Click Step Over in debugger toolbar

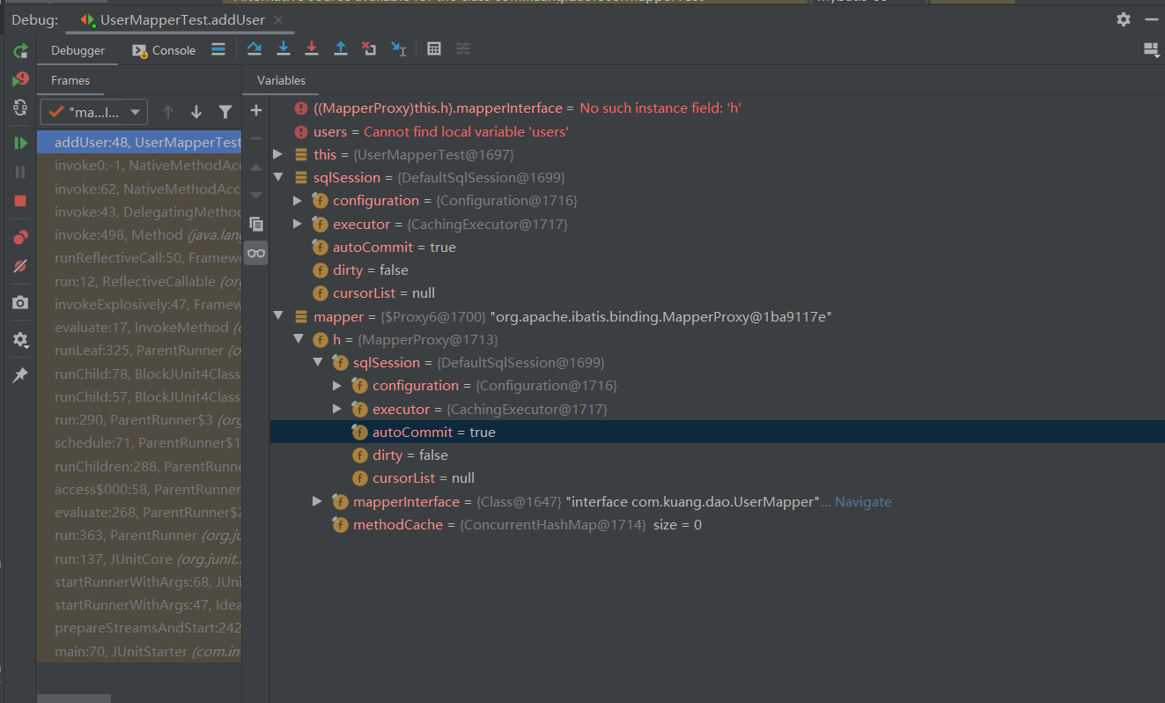pos(254,49)
